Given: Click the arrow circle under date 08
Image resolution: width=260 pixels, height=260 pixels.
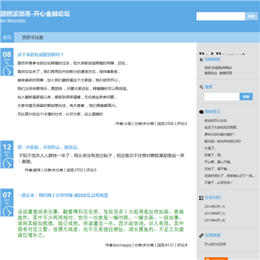Looking at the screenshot, I should [7, 71].
